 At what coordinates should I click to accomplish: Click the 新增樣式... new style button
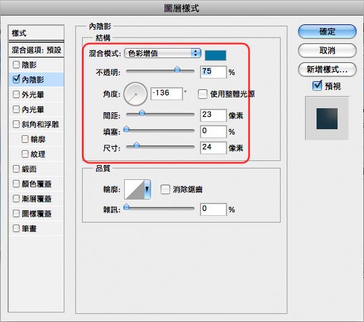(x=327, y=69)
